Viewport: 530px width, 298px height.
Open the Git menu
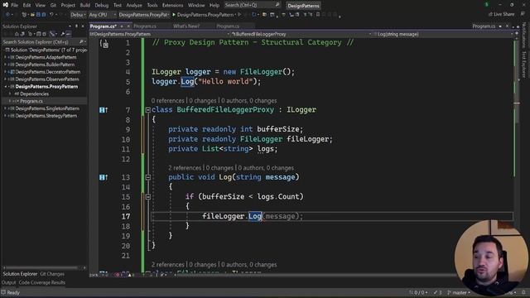53,5
